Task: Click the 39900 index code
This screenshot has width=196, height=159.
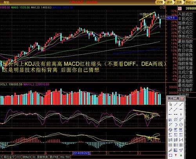Action: coord(191,9)
